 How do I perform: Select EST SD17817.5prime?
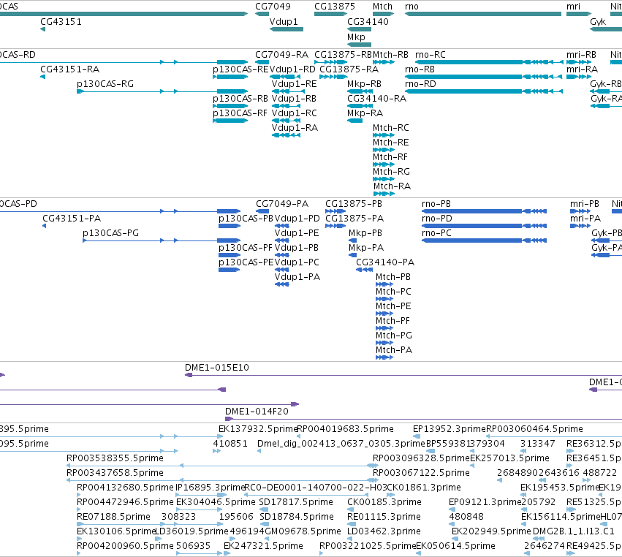(x=264, y=509)
